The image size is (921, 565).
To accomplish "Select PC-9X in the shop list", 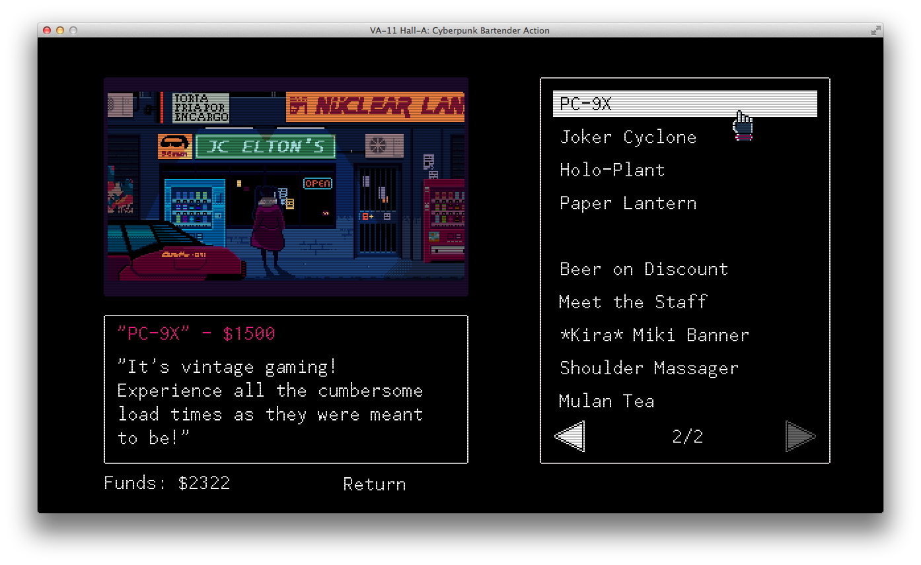I will coord(684,104).
